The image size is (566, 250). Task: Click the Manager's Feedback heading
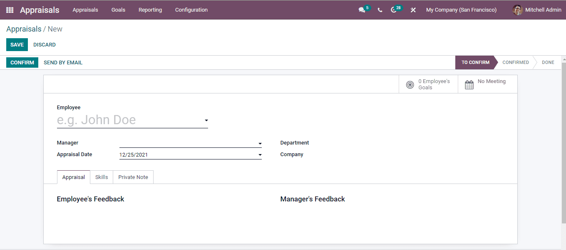point(313,199)
